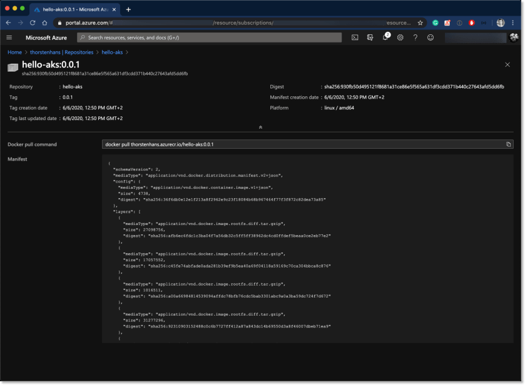
Task: Bookmark this page with the star
Action: point(421,22)
